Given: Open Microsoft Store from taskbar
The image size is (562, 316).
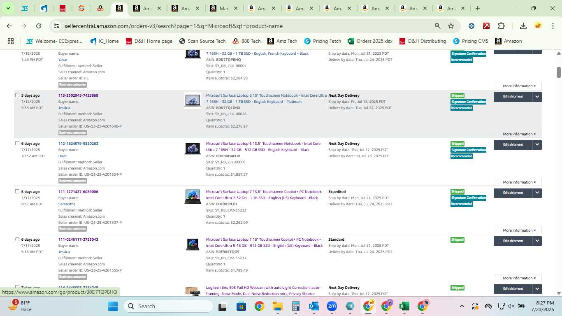Looking at the screenshot, I should pos(241,306).
